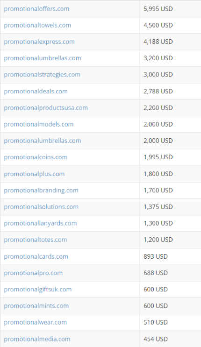The width and height of the screenshot is (201, 347).
Task: Open the promotionalcards.com listing
Action: pos(36,257)
